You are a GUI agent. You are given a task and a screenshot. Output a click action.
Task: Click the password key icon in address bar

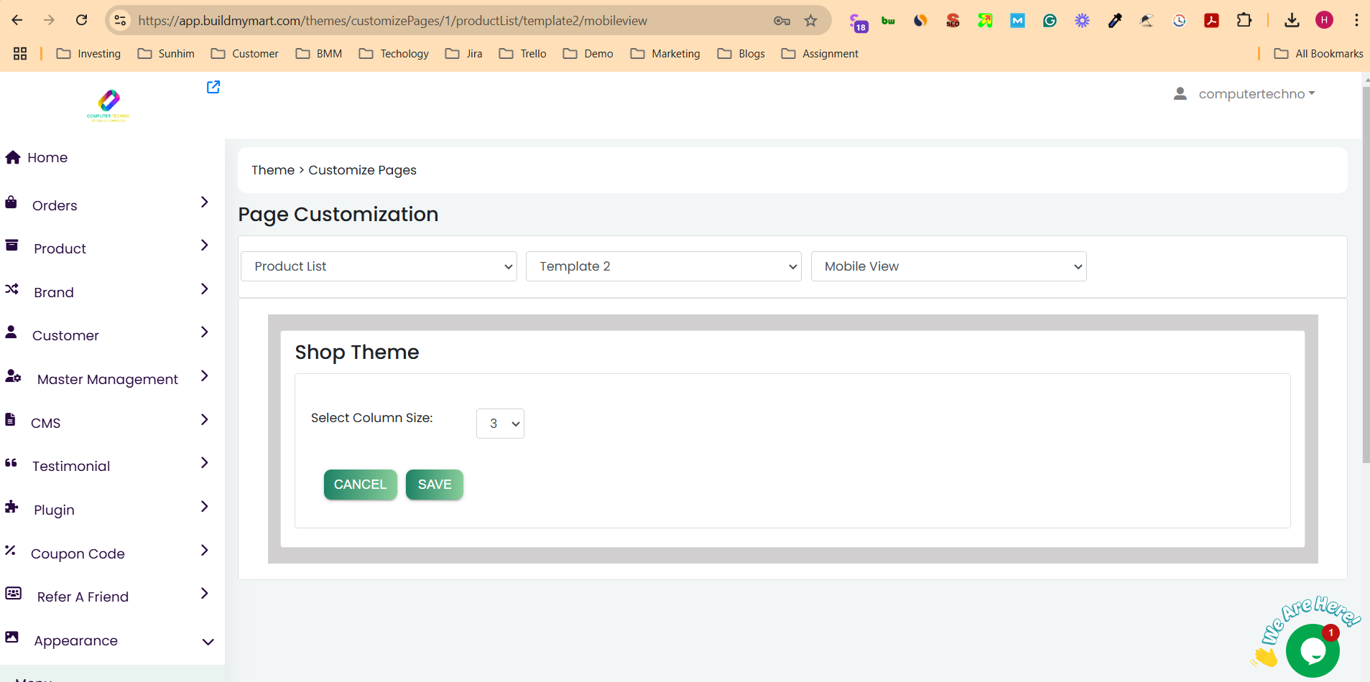(782, 21)
